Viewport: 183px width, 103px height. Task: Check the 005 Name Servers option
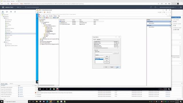(x=95, y=47)
